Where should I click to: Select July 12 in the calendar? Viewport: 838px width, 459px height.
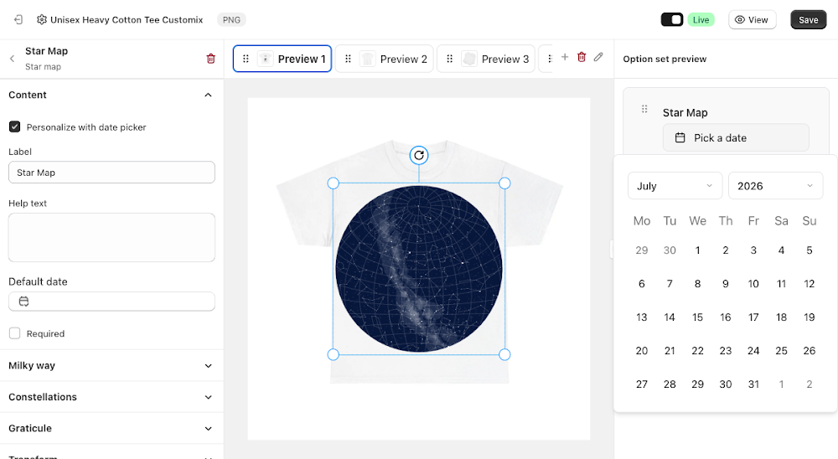[810, 284]
